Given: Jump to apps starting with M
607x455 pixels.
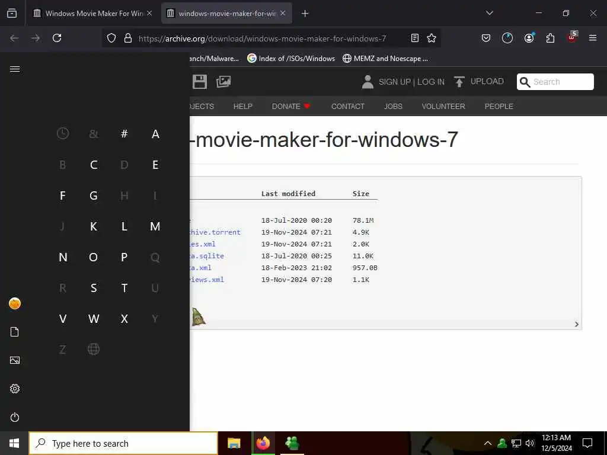Looking at the screenshot, I should click(x=155, y=226).
